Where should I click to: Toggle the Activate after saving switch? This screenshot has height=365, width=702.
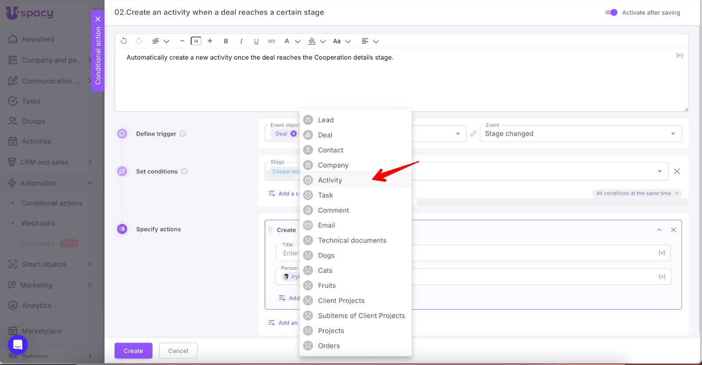coord(611,12)
